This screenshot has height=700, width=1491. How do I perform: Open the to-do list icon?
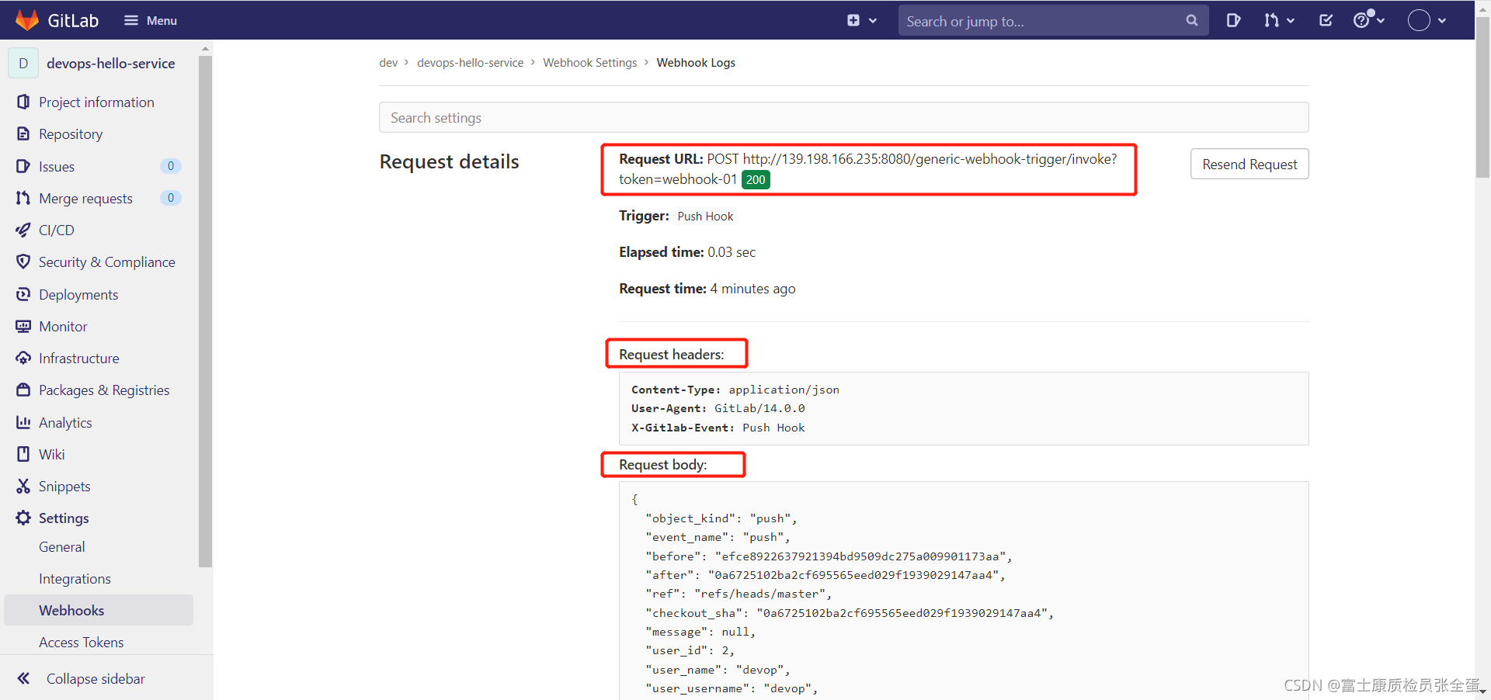tap(1326, 21)
